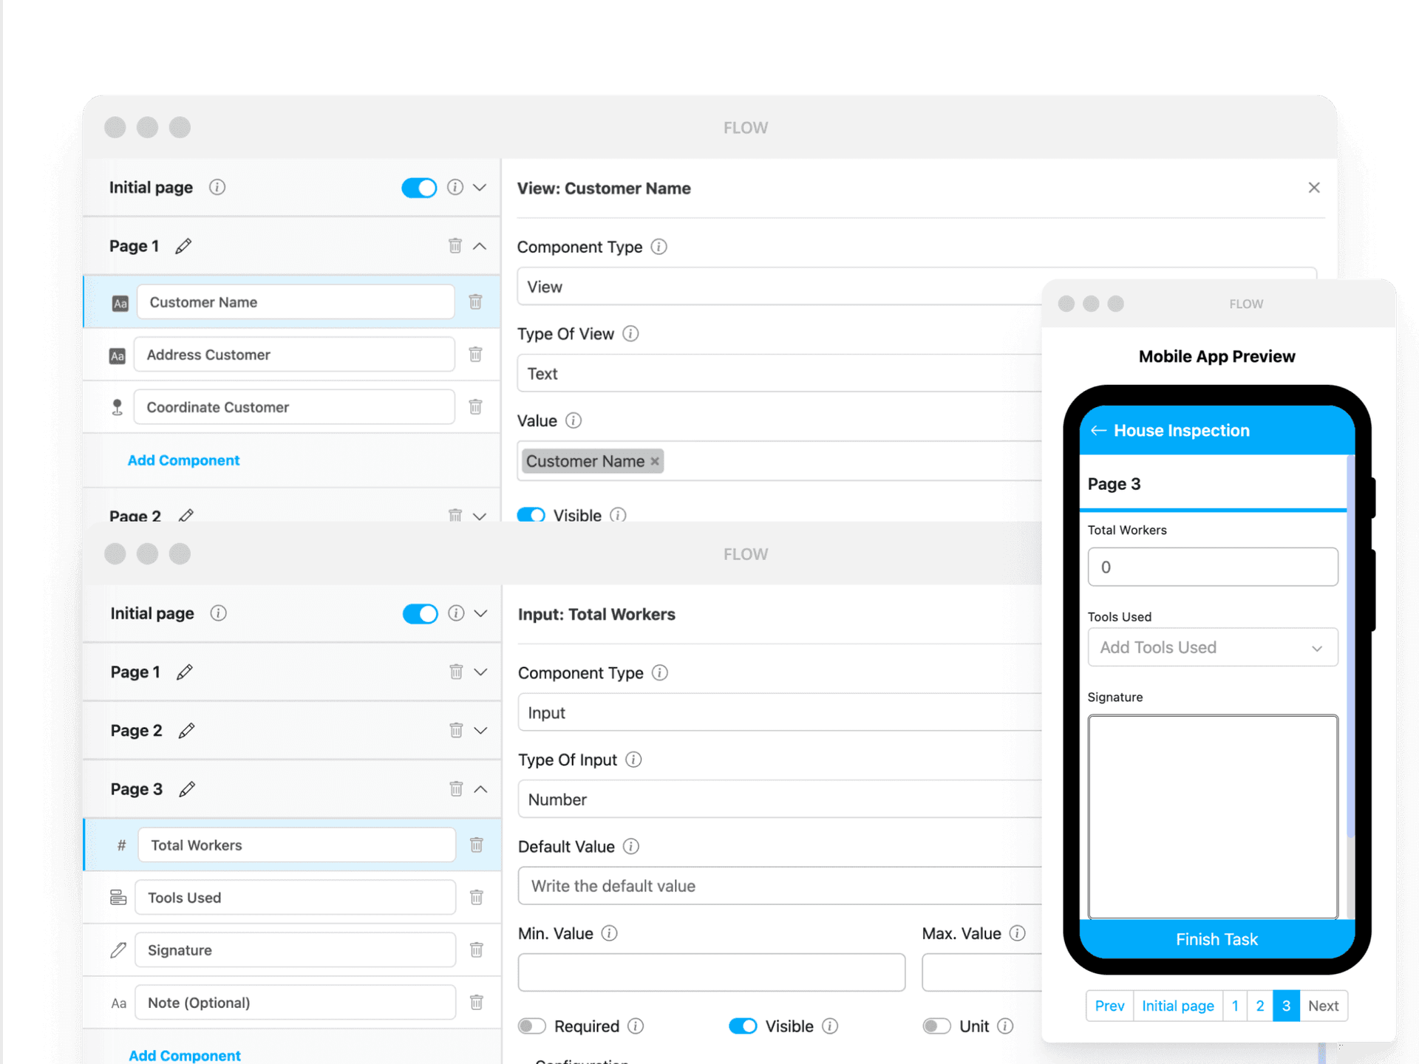Image resolution: width=1419 pixels, height=1064 pixels.
Task: Go to Initial page in the preview navigation
Action: [x=1177, y=1006]
